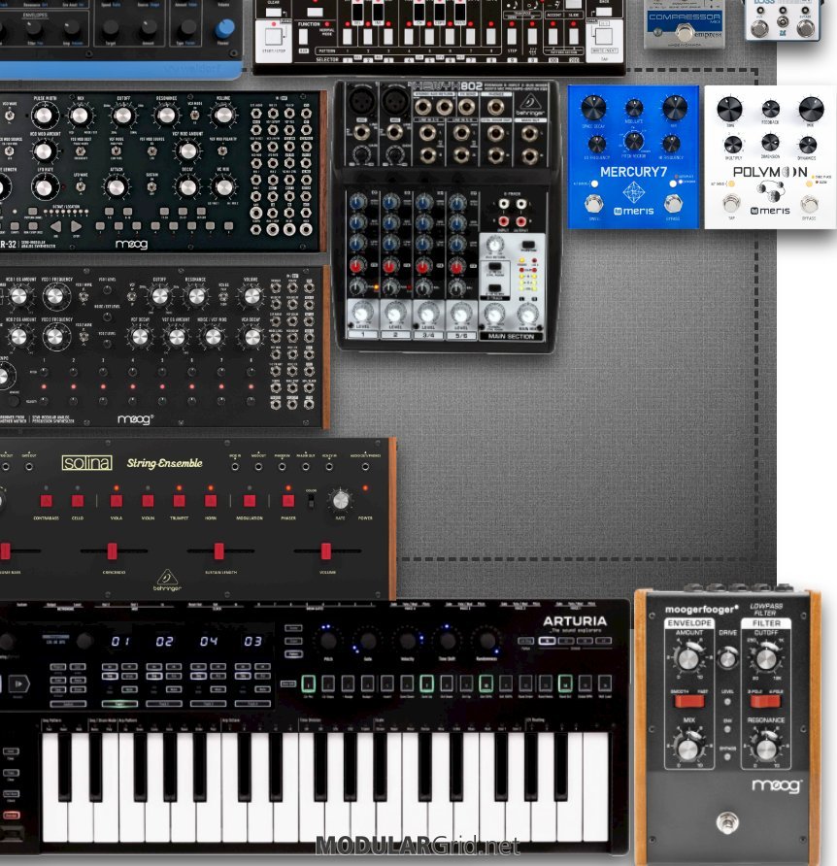Click the play button on Arturia keyboard

[19, 683]
